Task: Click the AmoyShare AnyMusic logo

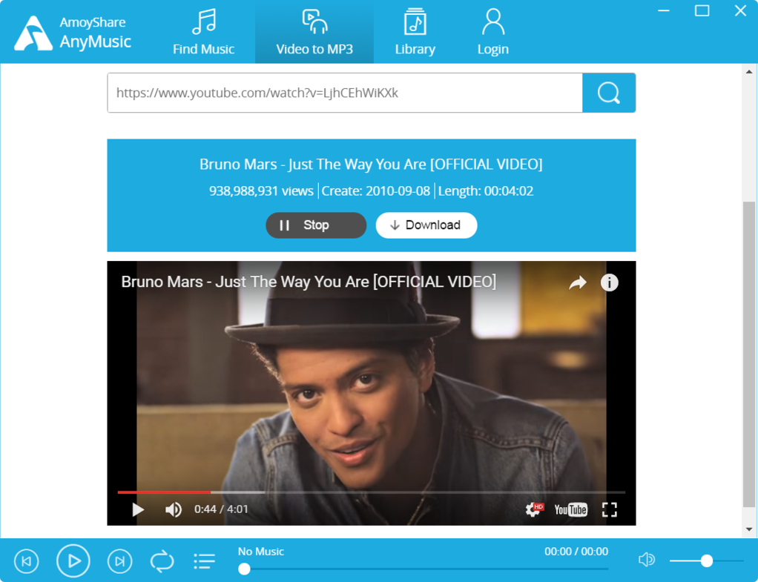Action: tap(73, 33)
